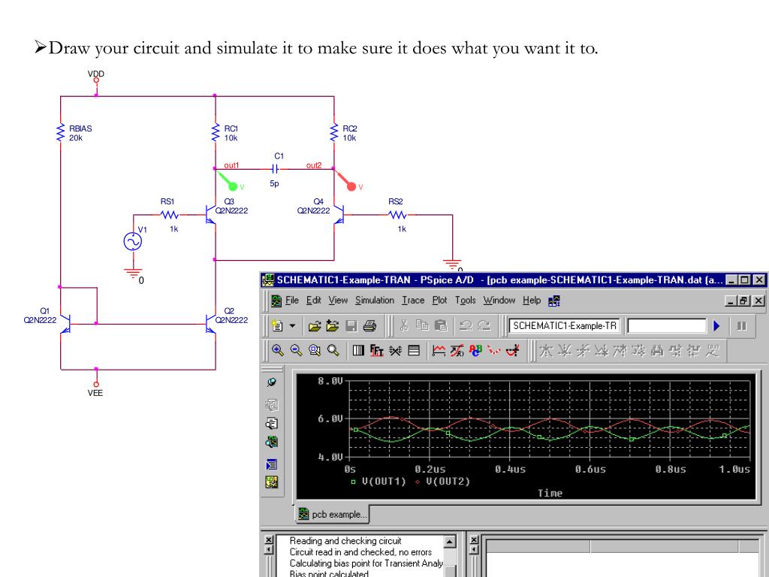Click the Redo arrow icon

(x=484, y=325)
